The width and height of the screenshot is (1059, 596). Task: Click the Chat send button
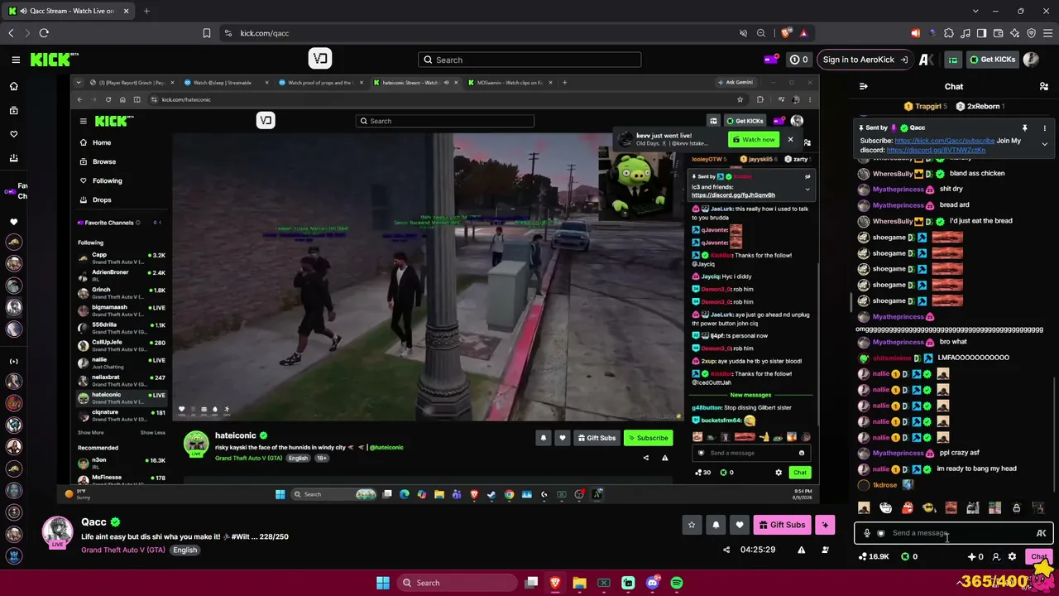[x=1038, y=557]
